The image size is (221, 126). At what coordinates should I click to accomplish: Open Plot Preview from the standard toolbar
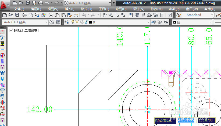[31, 15]
